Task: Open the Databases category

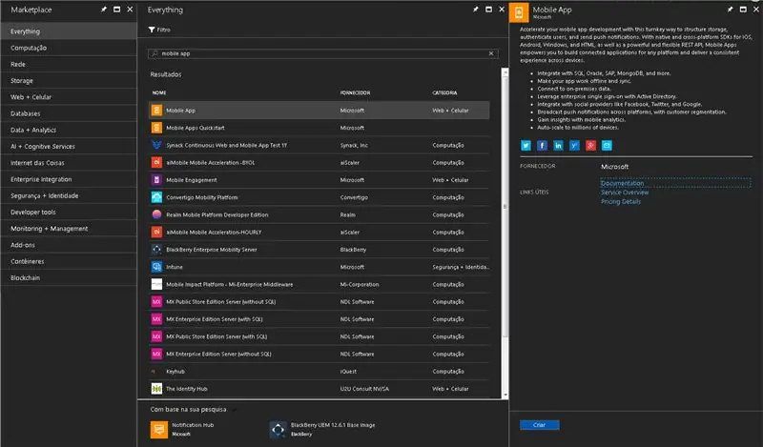Action: [x=69, y=113]
